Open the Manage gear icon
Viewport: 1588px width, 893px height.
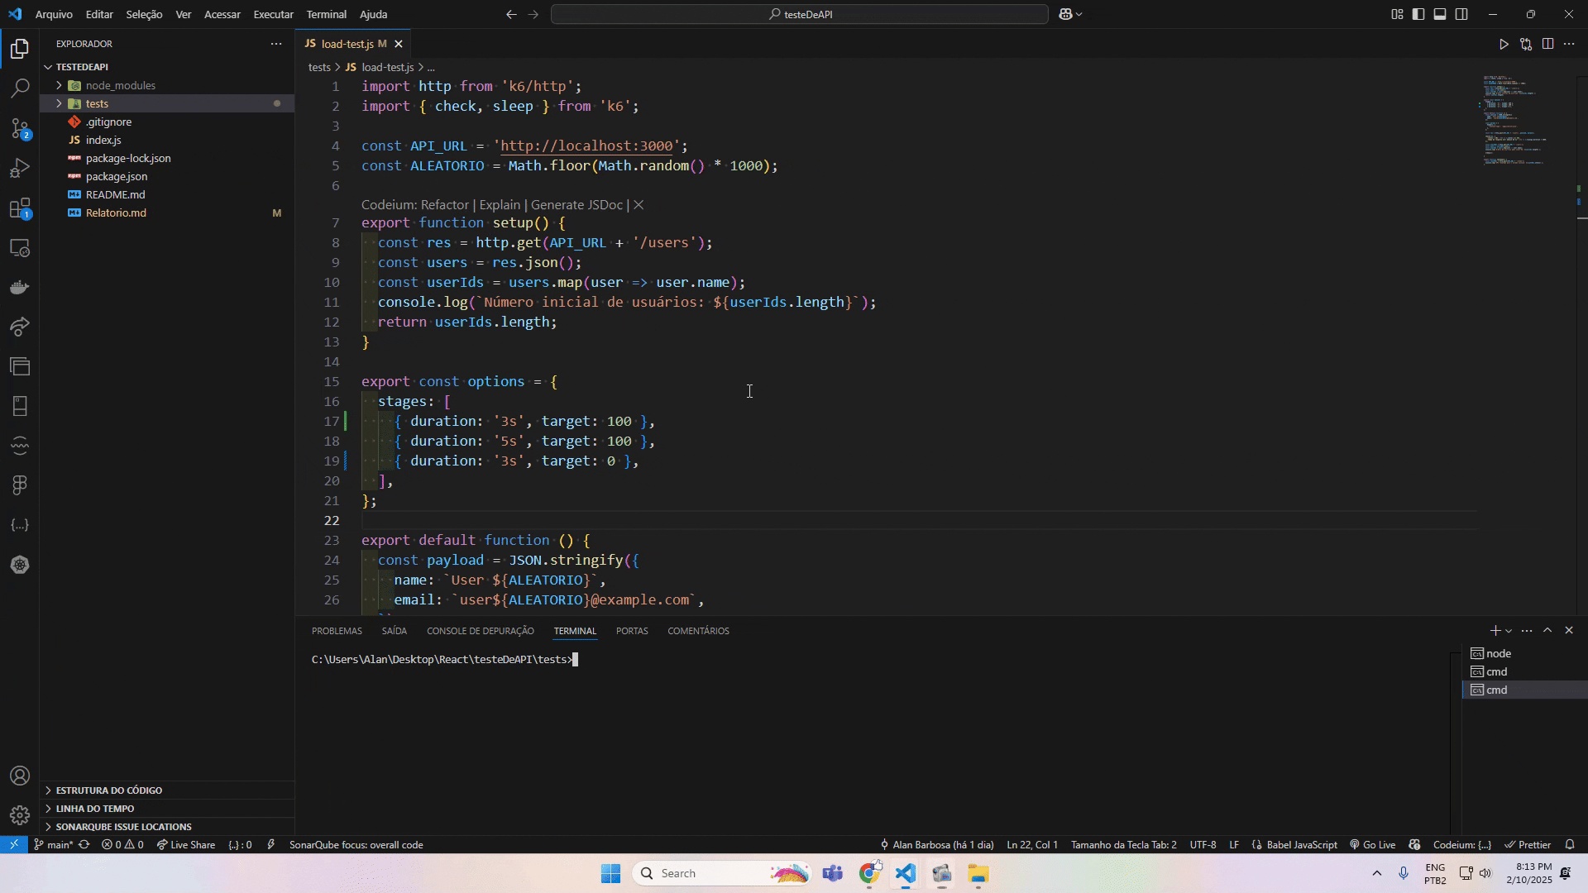pyautogui.click(x=20, y=815)
